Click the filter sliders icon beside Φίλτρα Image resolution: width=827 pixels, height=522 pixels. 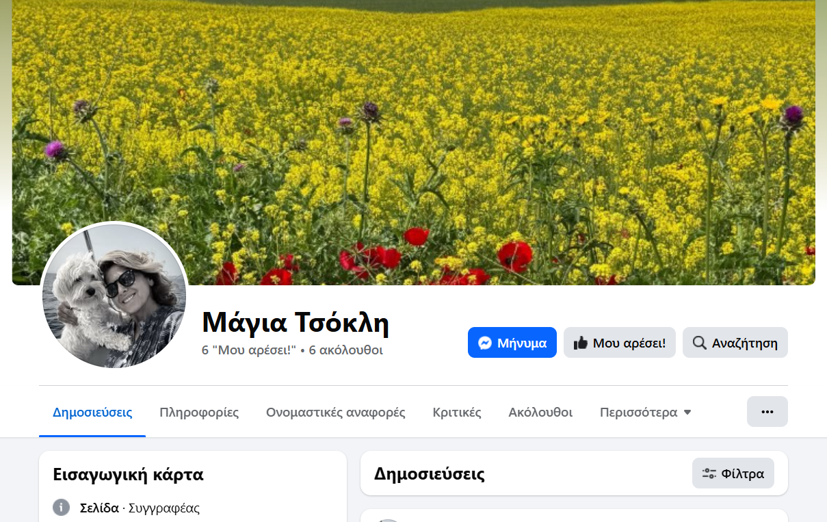coord(709,473)
